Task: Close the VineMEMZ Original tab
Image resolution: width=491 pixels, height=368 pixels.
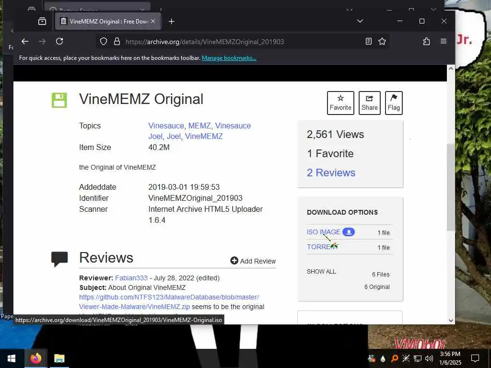Action: click(x=153, y=21)
